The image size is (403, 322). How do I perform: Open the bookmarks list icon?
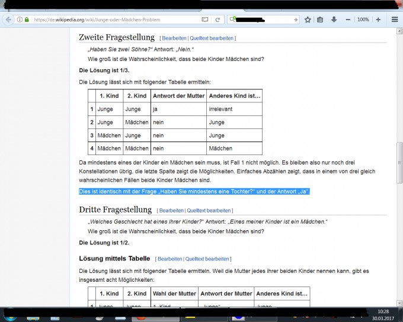320,20
